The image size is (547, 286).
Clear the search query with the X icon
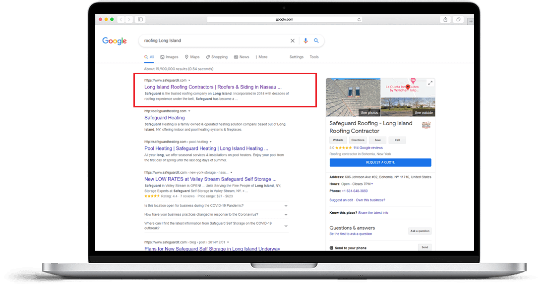tap(292, 41)
